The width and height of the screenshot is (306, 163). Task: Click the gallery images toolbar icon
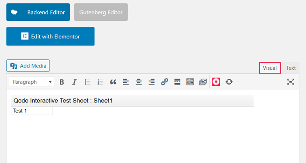tap(203, 82)
